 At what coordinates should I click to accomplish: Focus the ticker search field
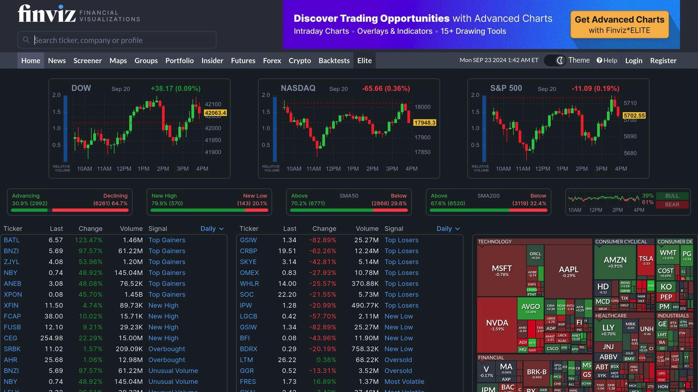(x=117, y=40)
